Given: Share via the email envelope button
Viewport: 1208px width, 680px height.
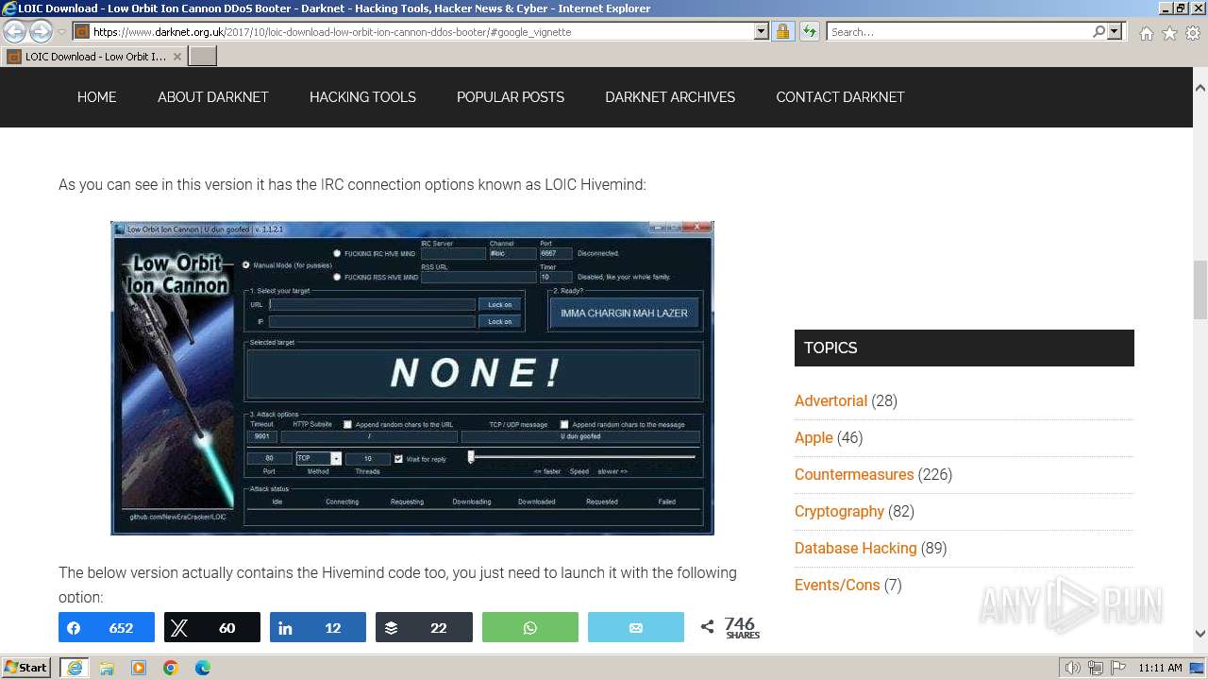Looking at the screenshot, I should coord(636,627).
